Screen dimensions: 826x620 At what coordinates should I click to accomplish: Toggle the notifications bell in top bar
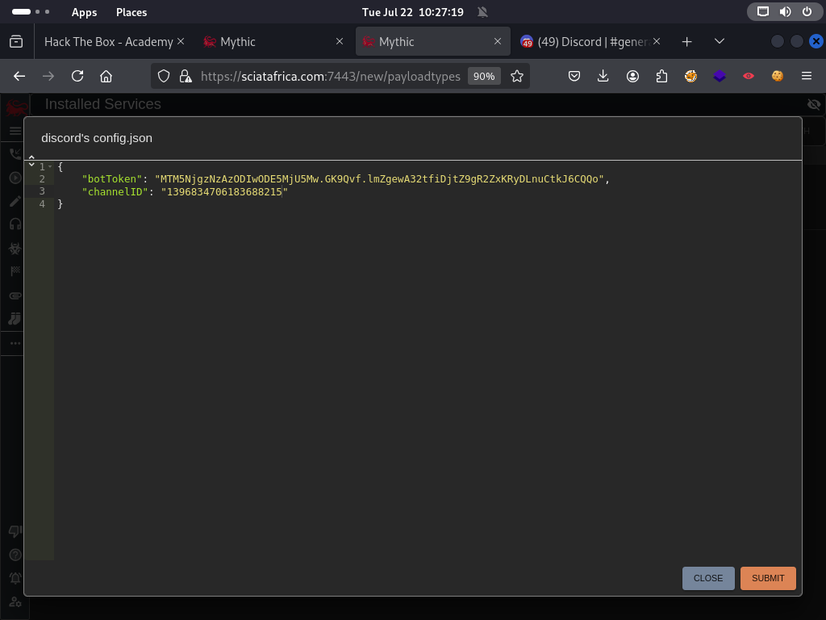pos(482,12)
